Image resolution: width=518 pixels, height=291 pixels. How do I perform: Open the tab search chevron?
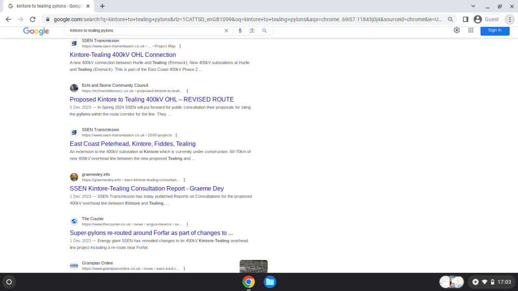[x=473, y=6]
